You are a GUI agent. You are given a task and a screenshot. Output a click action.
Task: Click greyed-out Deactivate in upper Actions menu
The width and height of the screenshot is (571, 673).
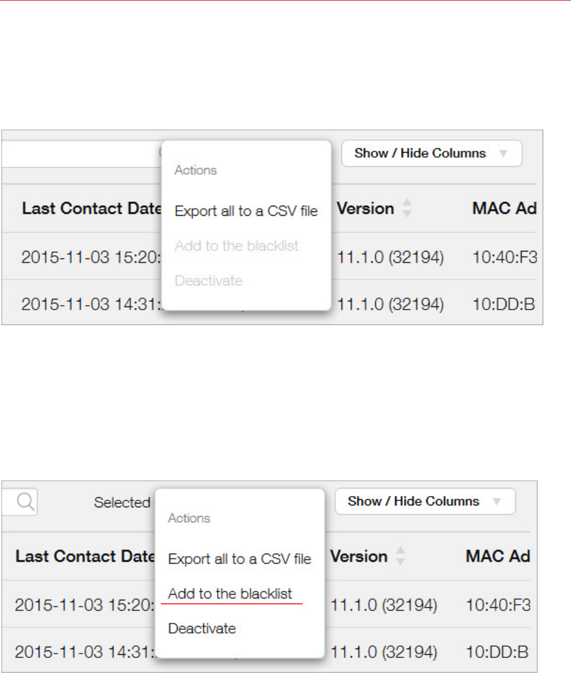click(208, 281)
